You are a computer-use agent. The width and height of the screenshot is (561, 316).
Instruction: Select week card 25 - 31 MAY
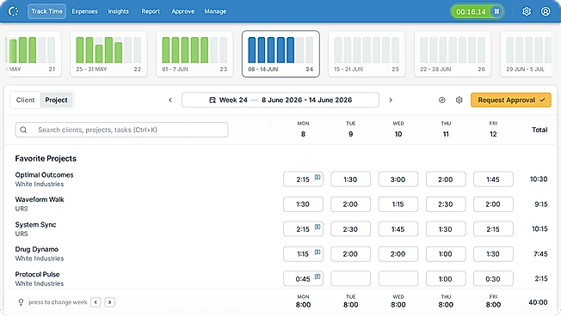[108, 54]
